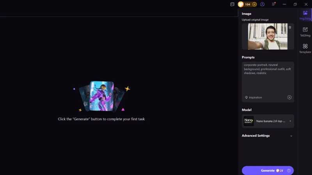The width and height of the screenshot is (312, 175).
Task: Open the Template tab
Action: pyautogui.click(x=305, y=49)
